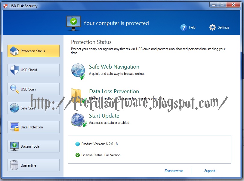Click the Help text label
The image size is (244, 181).
coord(192,27)
